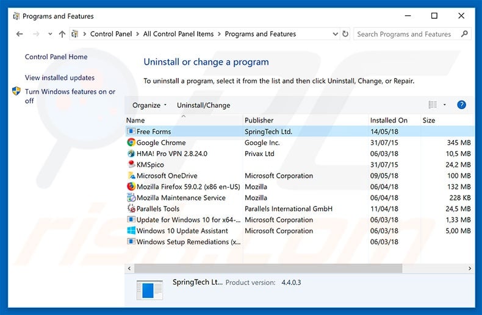Click the Free Forms program icon
482x315 pixels.
pos(131,132)
